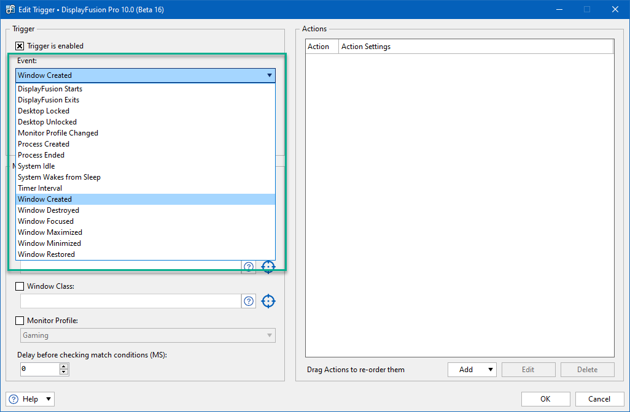Tick the Monitor Profile checkbox

(x=19, y=321)
